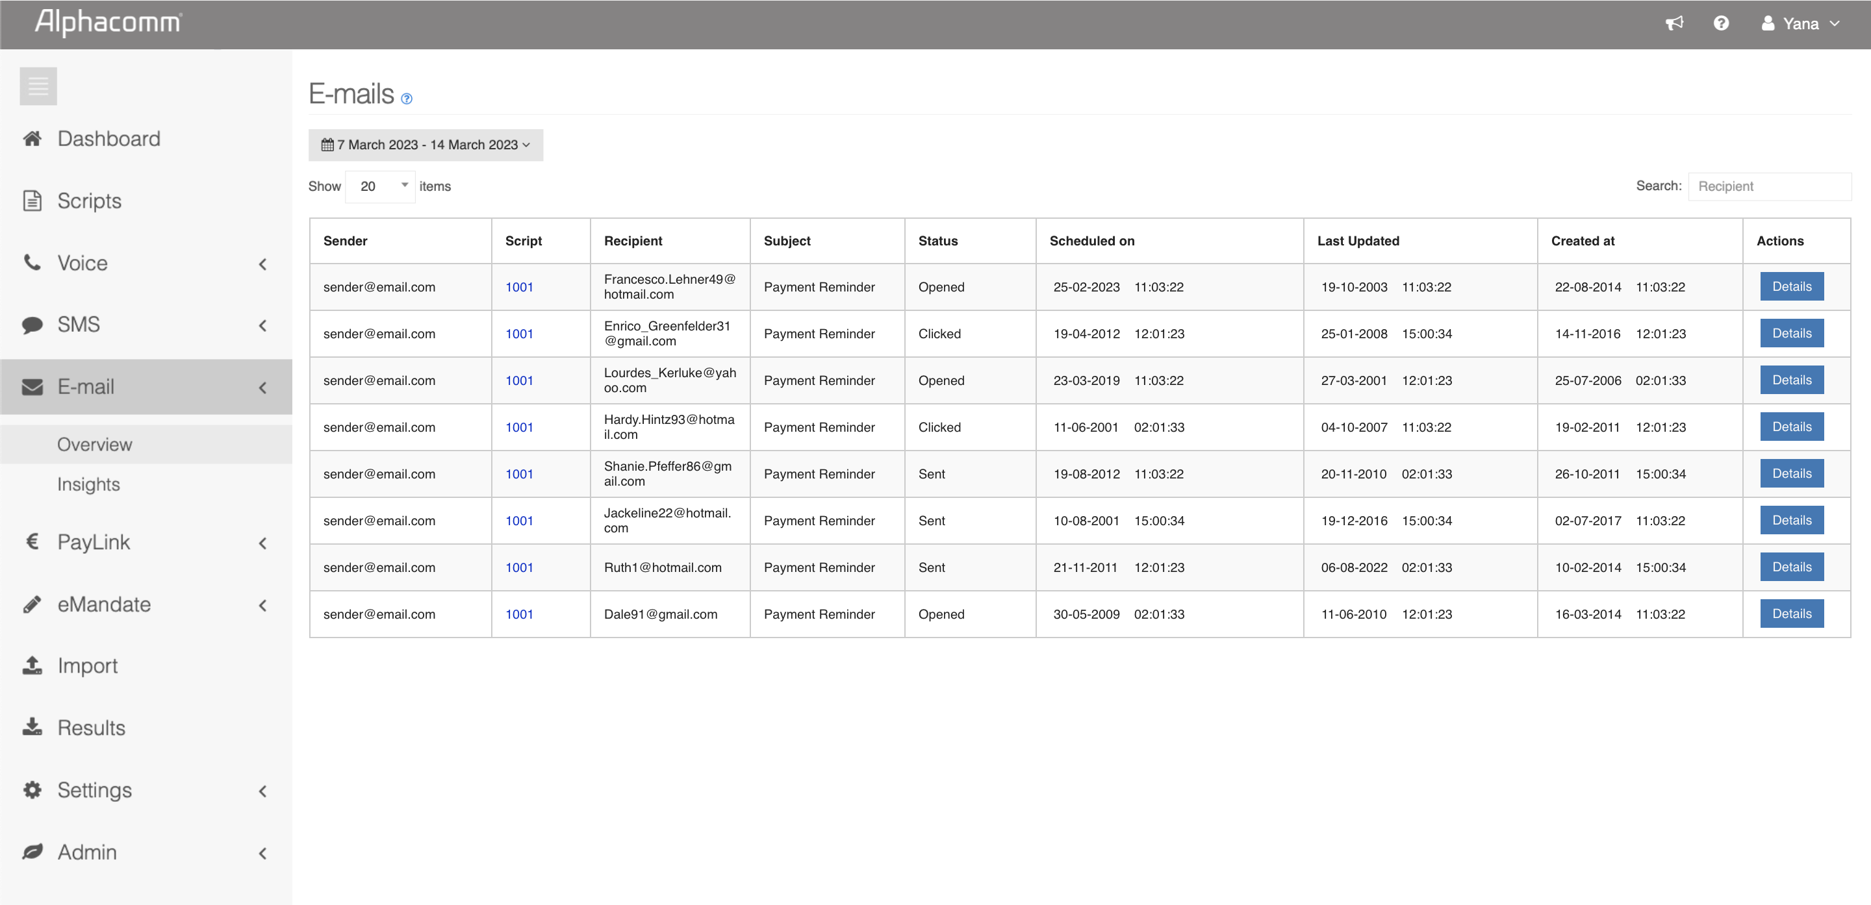This screenshot has height=905, width=1871.
Task: Select Scripts in the sidebar
Action: point(90,201)
